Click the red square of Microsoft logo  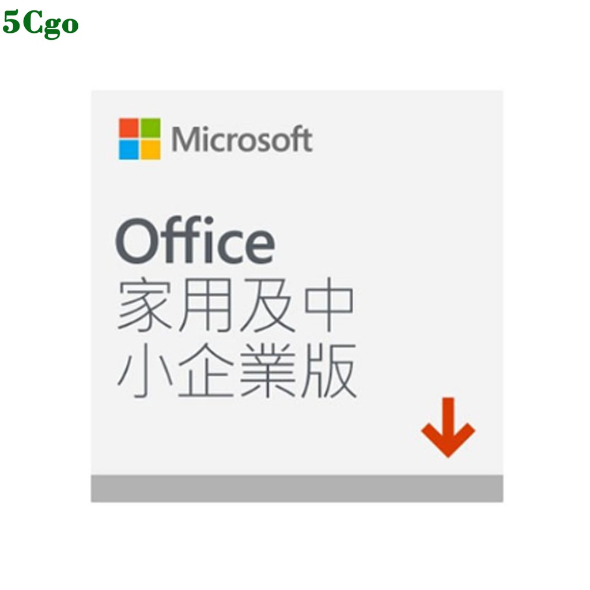point(128,128)
